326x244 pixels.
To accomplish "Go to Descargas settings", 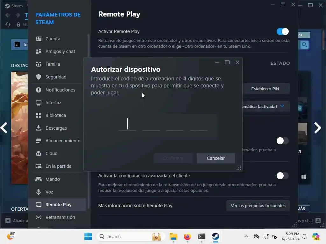I will (x=57, y=128).
